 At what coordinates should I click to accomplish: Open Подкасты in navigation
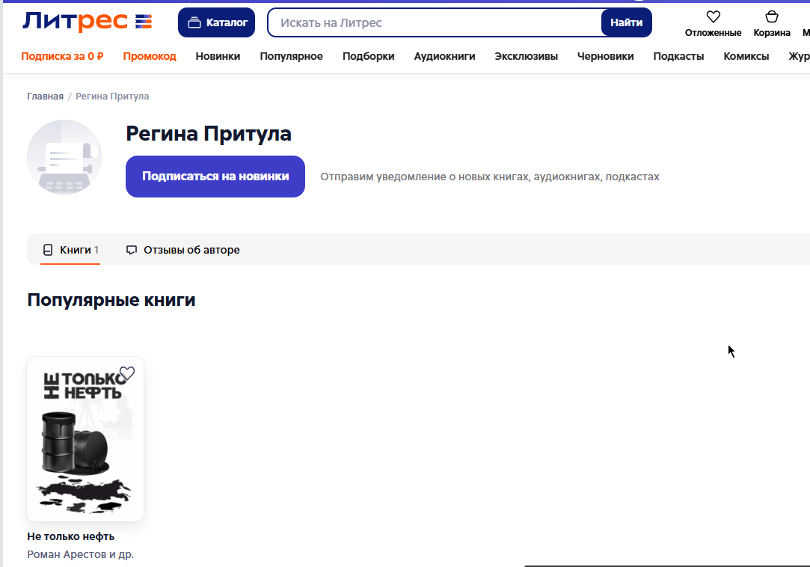pyautogui.click(x=678, y=56)
